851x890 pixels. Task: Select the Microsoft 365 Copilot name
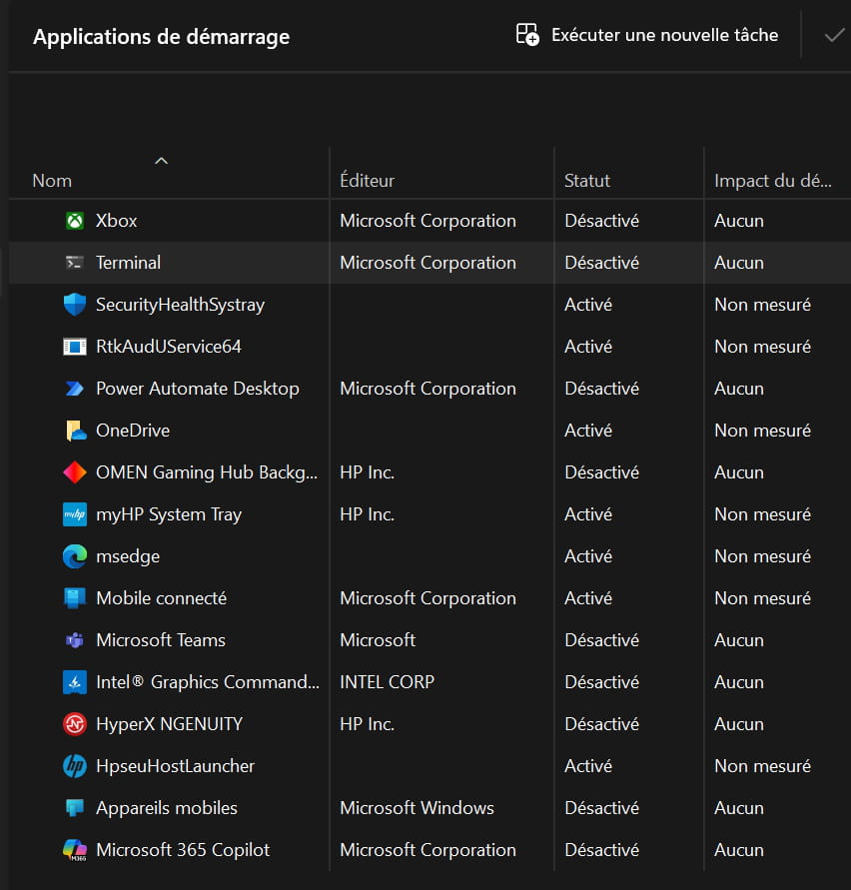point(183,850)
